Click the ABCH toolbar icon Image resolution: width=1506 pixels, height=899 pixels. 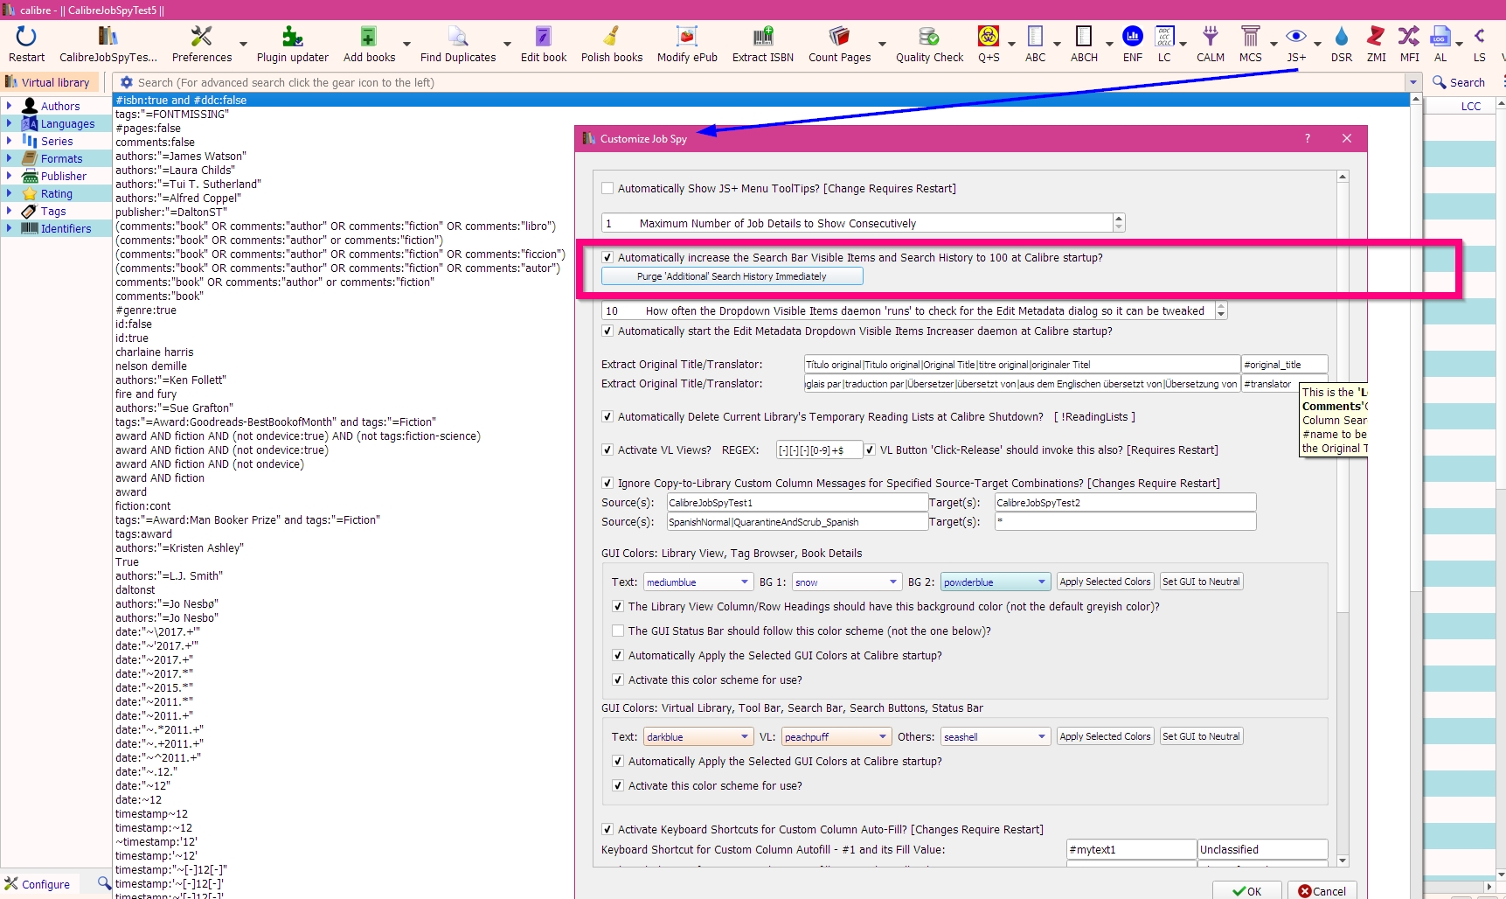coord(1084,37)
